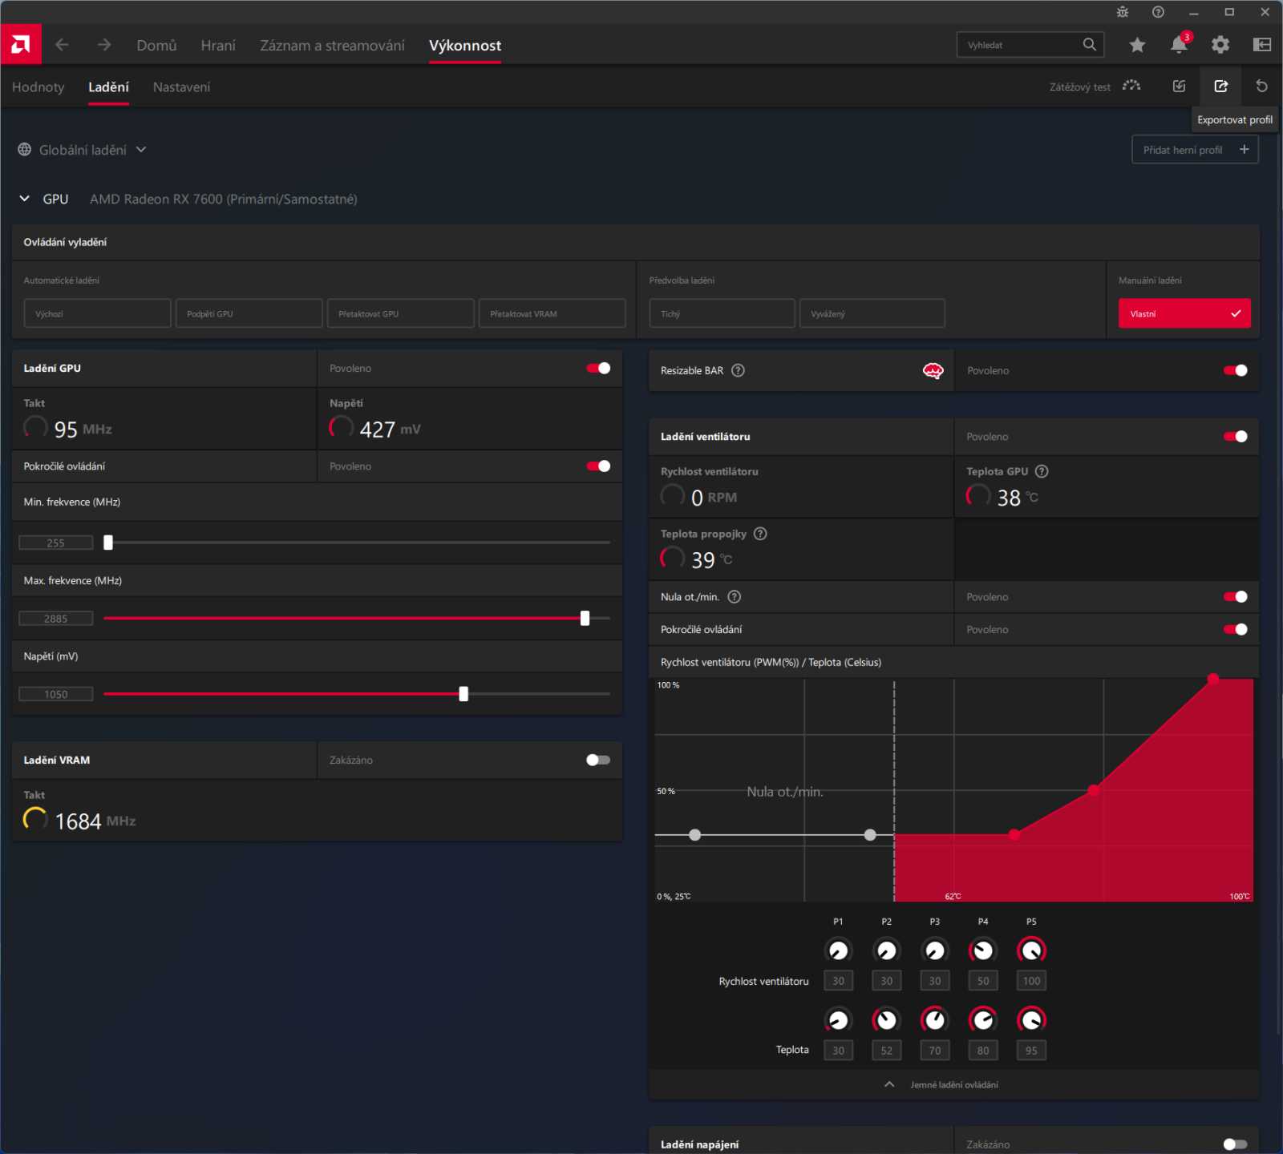Open the Teplota GPU help icon
Image resolution: width=1283 pixels, height=1154 pixels.
click(1042, 471)
